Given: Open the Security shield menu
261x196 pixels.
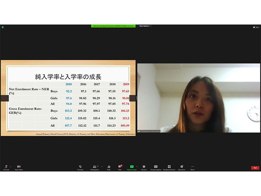Looking at the screenshot, I should pos(80,167).
